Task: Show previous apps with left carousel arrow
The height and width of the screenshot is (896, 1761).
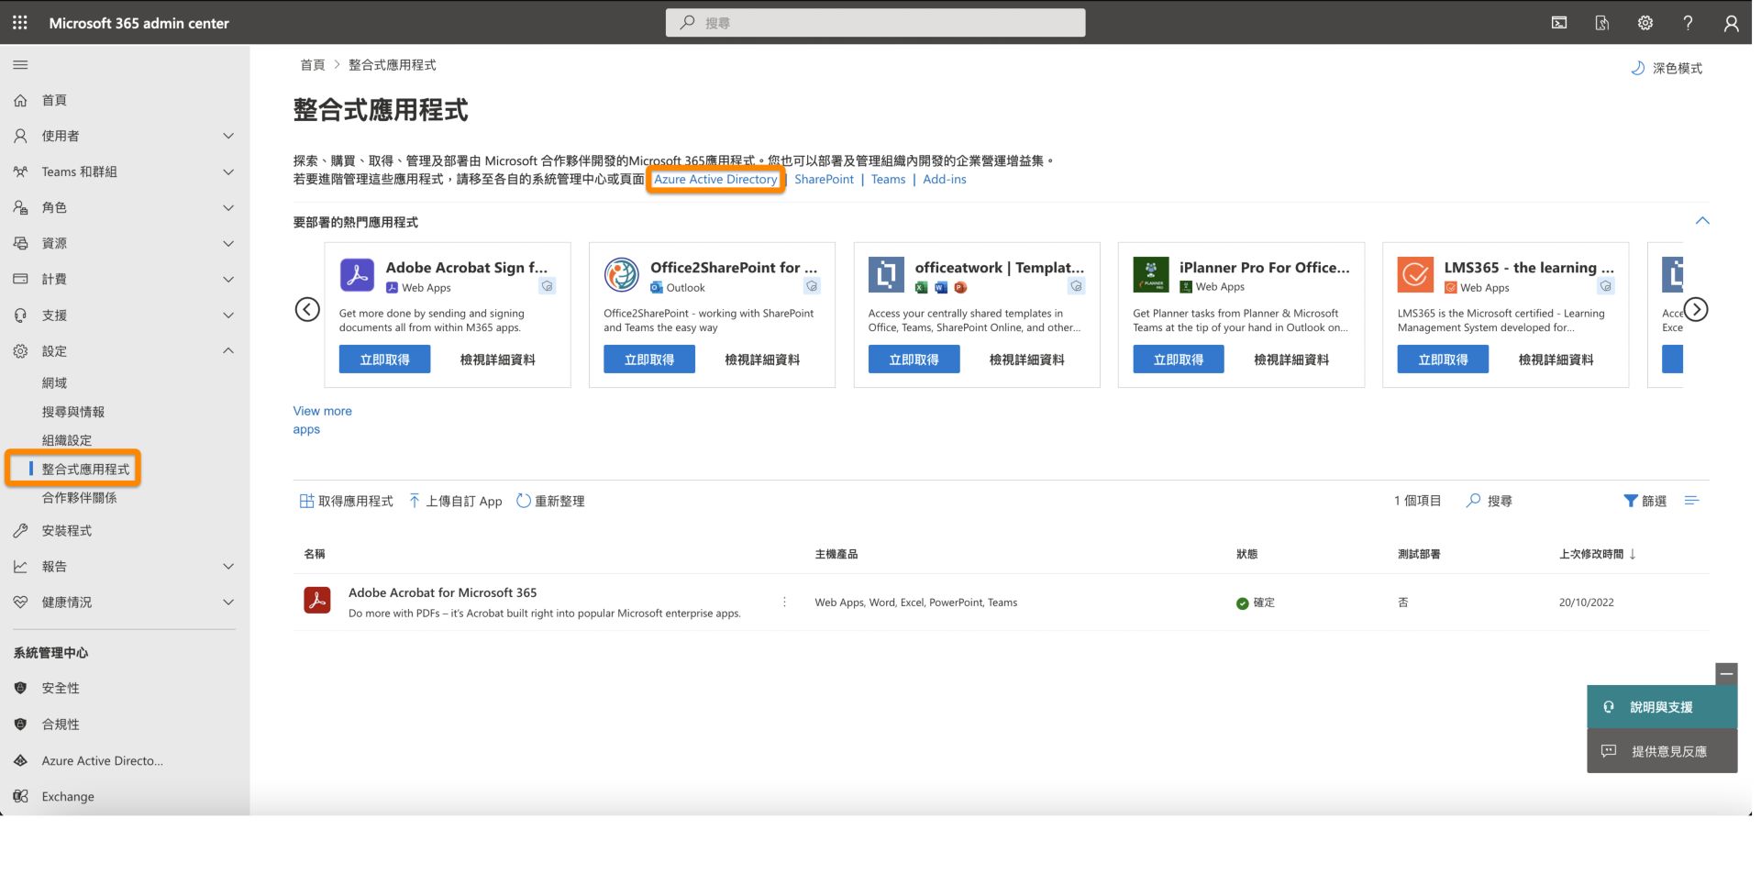Action: pyautogui.click(x=307, y=309)
